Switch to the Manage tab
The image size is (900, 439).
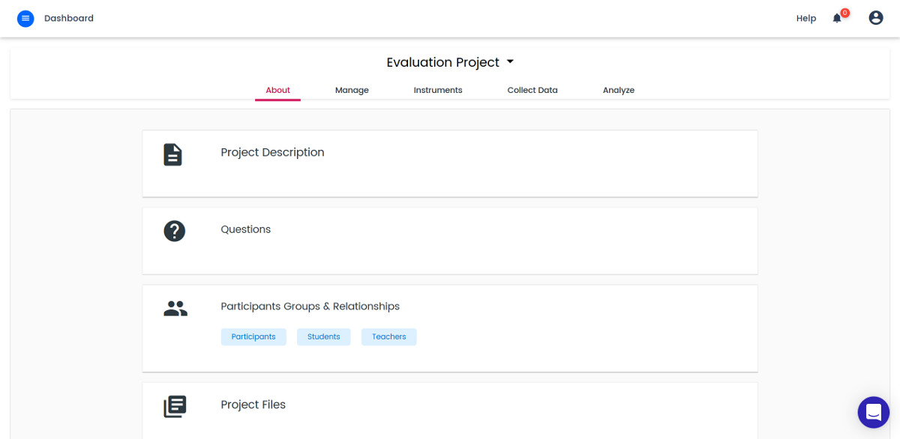click(x=352, y=90)
